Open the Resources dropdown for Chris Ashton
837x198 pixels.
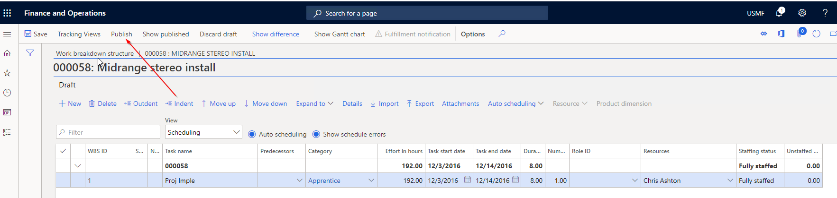(x=730, y=180)
